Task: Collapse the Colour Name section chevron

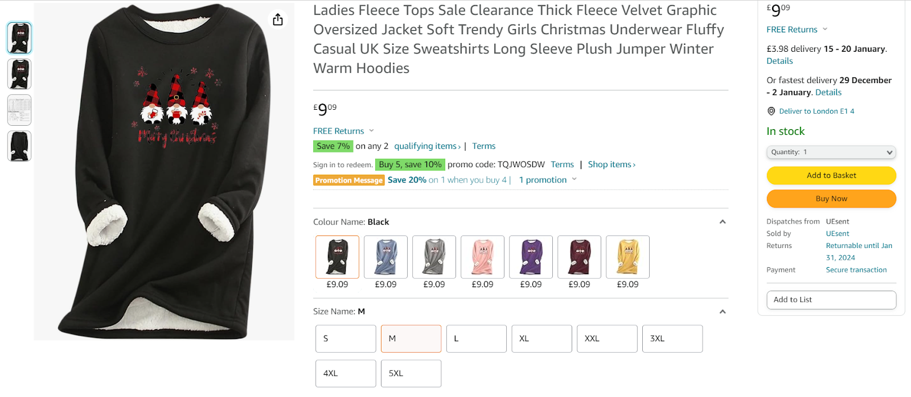Action: [723, 222]
